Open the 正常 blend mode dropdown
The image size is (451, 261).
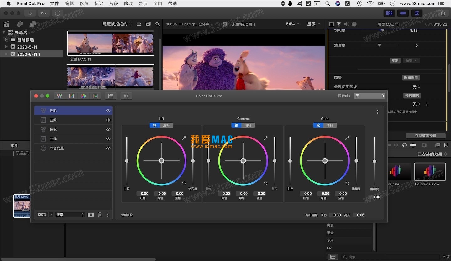pyautogui.click(x=70, y=215)
